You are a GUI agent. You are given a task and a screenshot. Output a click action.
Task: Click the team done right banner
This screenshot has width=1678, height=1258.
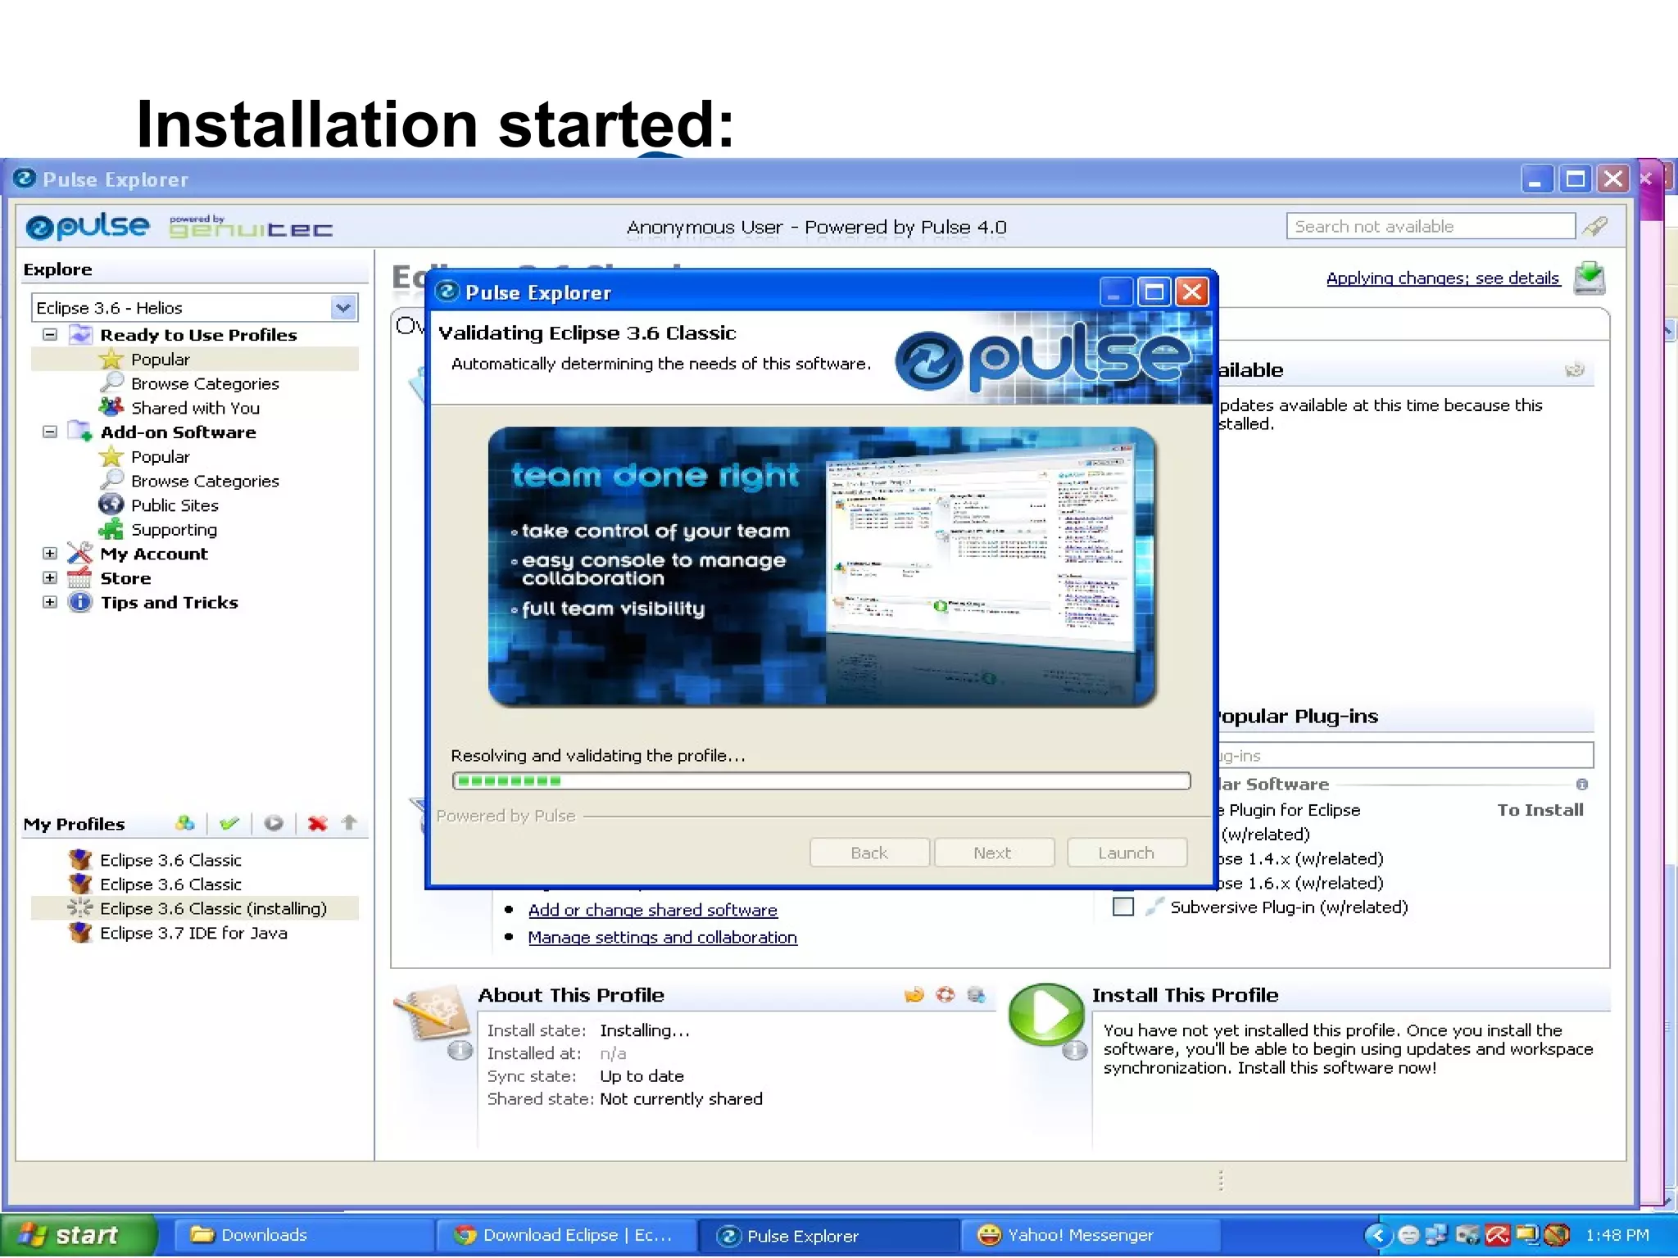(822, 567)
